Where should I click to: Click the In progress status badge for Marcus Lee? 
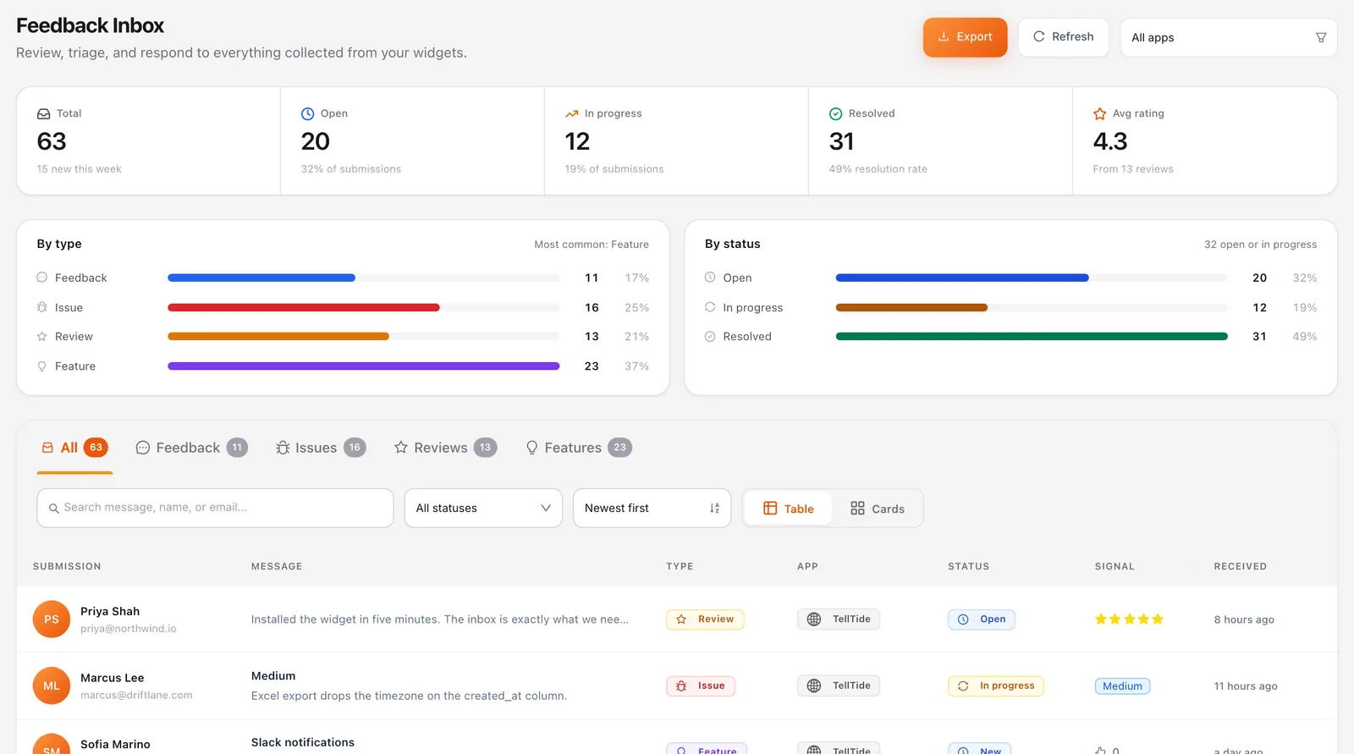click(x=996, y=686)
